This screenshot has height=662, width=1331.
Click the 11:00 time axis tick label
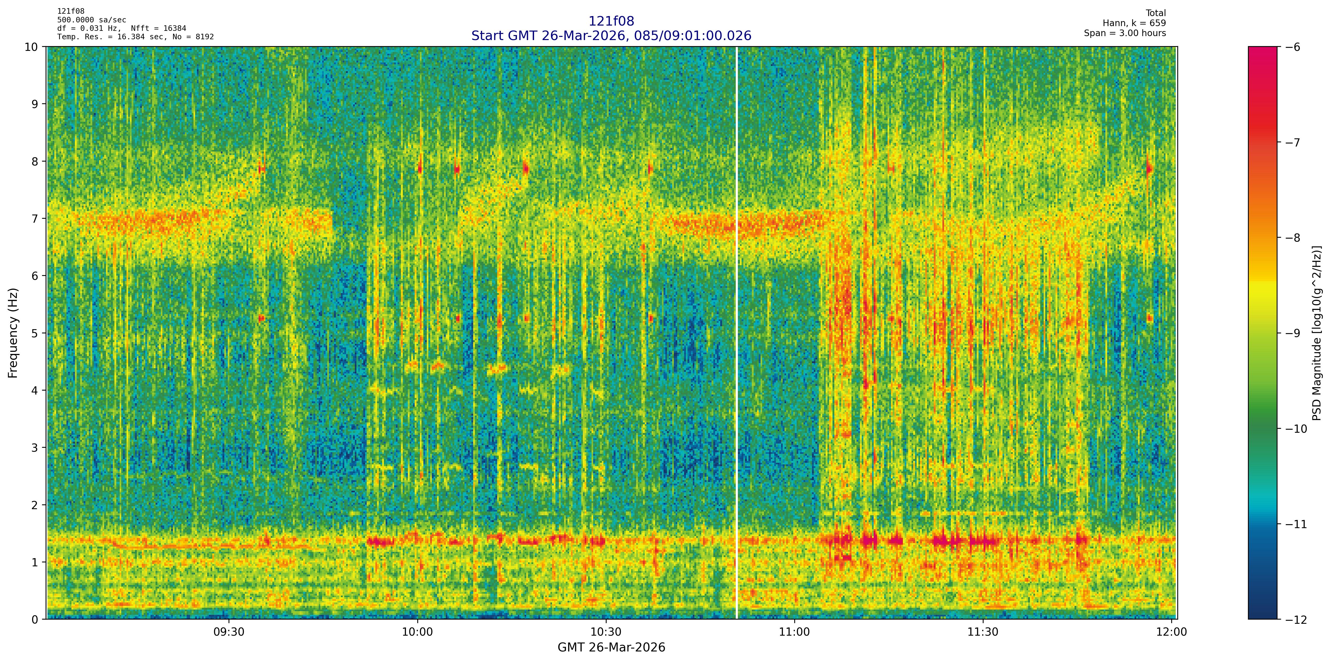pos(794,632)
